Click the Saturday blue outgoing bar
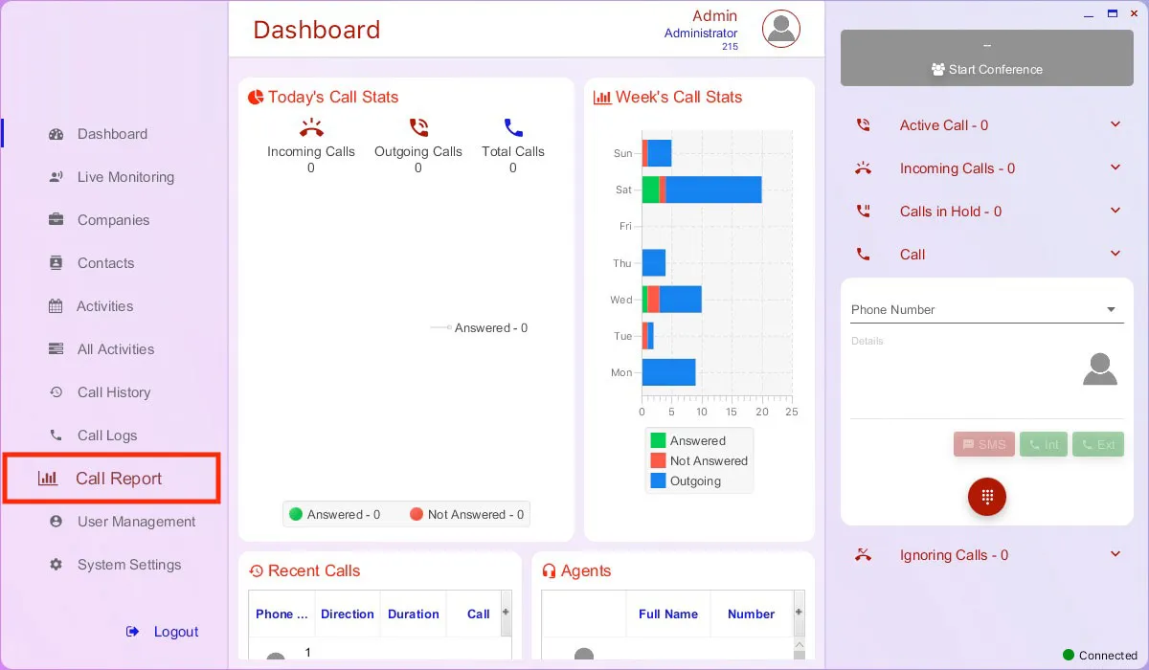The width and height of the screenshot is (1149, 670). [713, 190]
